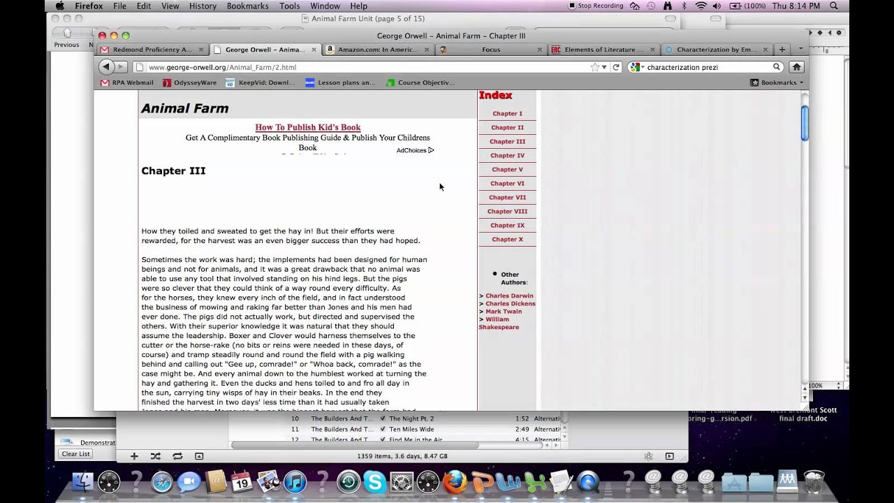Viewport: 894px width, 503px height.
Task: Open the Trash in the Dock
Action: click(814, 482)
